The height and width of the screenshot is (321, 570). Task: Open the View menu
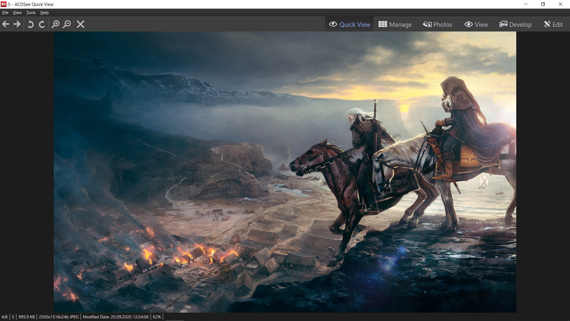[x=17, y=12]
